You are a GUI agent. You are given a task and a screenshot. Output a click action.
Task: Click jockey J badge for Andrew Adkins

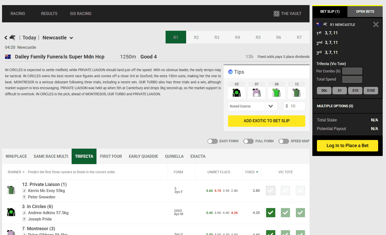[x=24, y=213]
